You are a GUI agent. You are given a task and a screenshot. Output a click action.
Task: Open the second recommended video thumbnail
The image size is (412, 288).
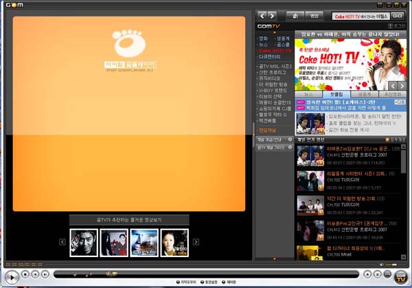(114, 243)
